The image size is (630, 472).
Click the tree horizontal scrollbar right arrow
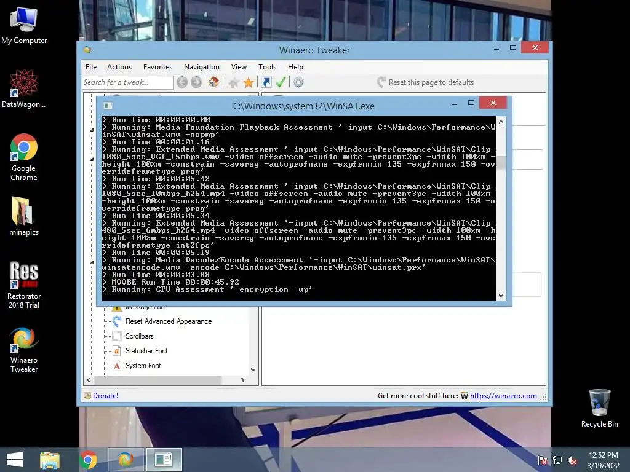coord(242,380)
